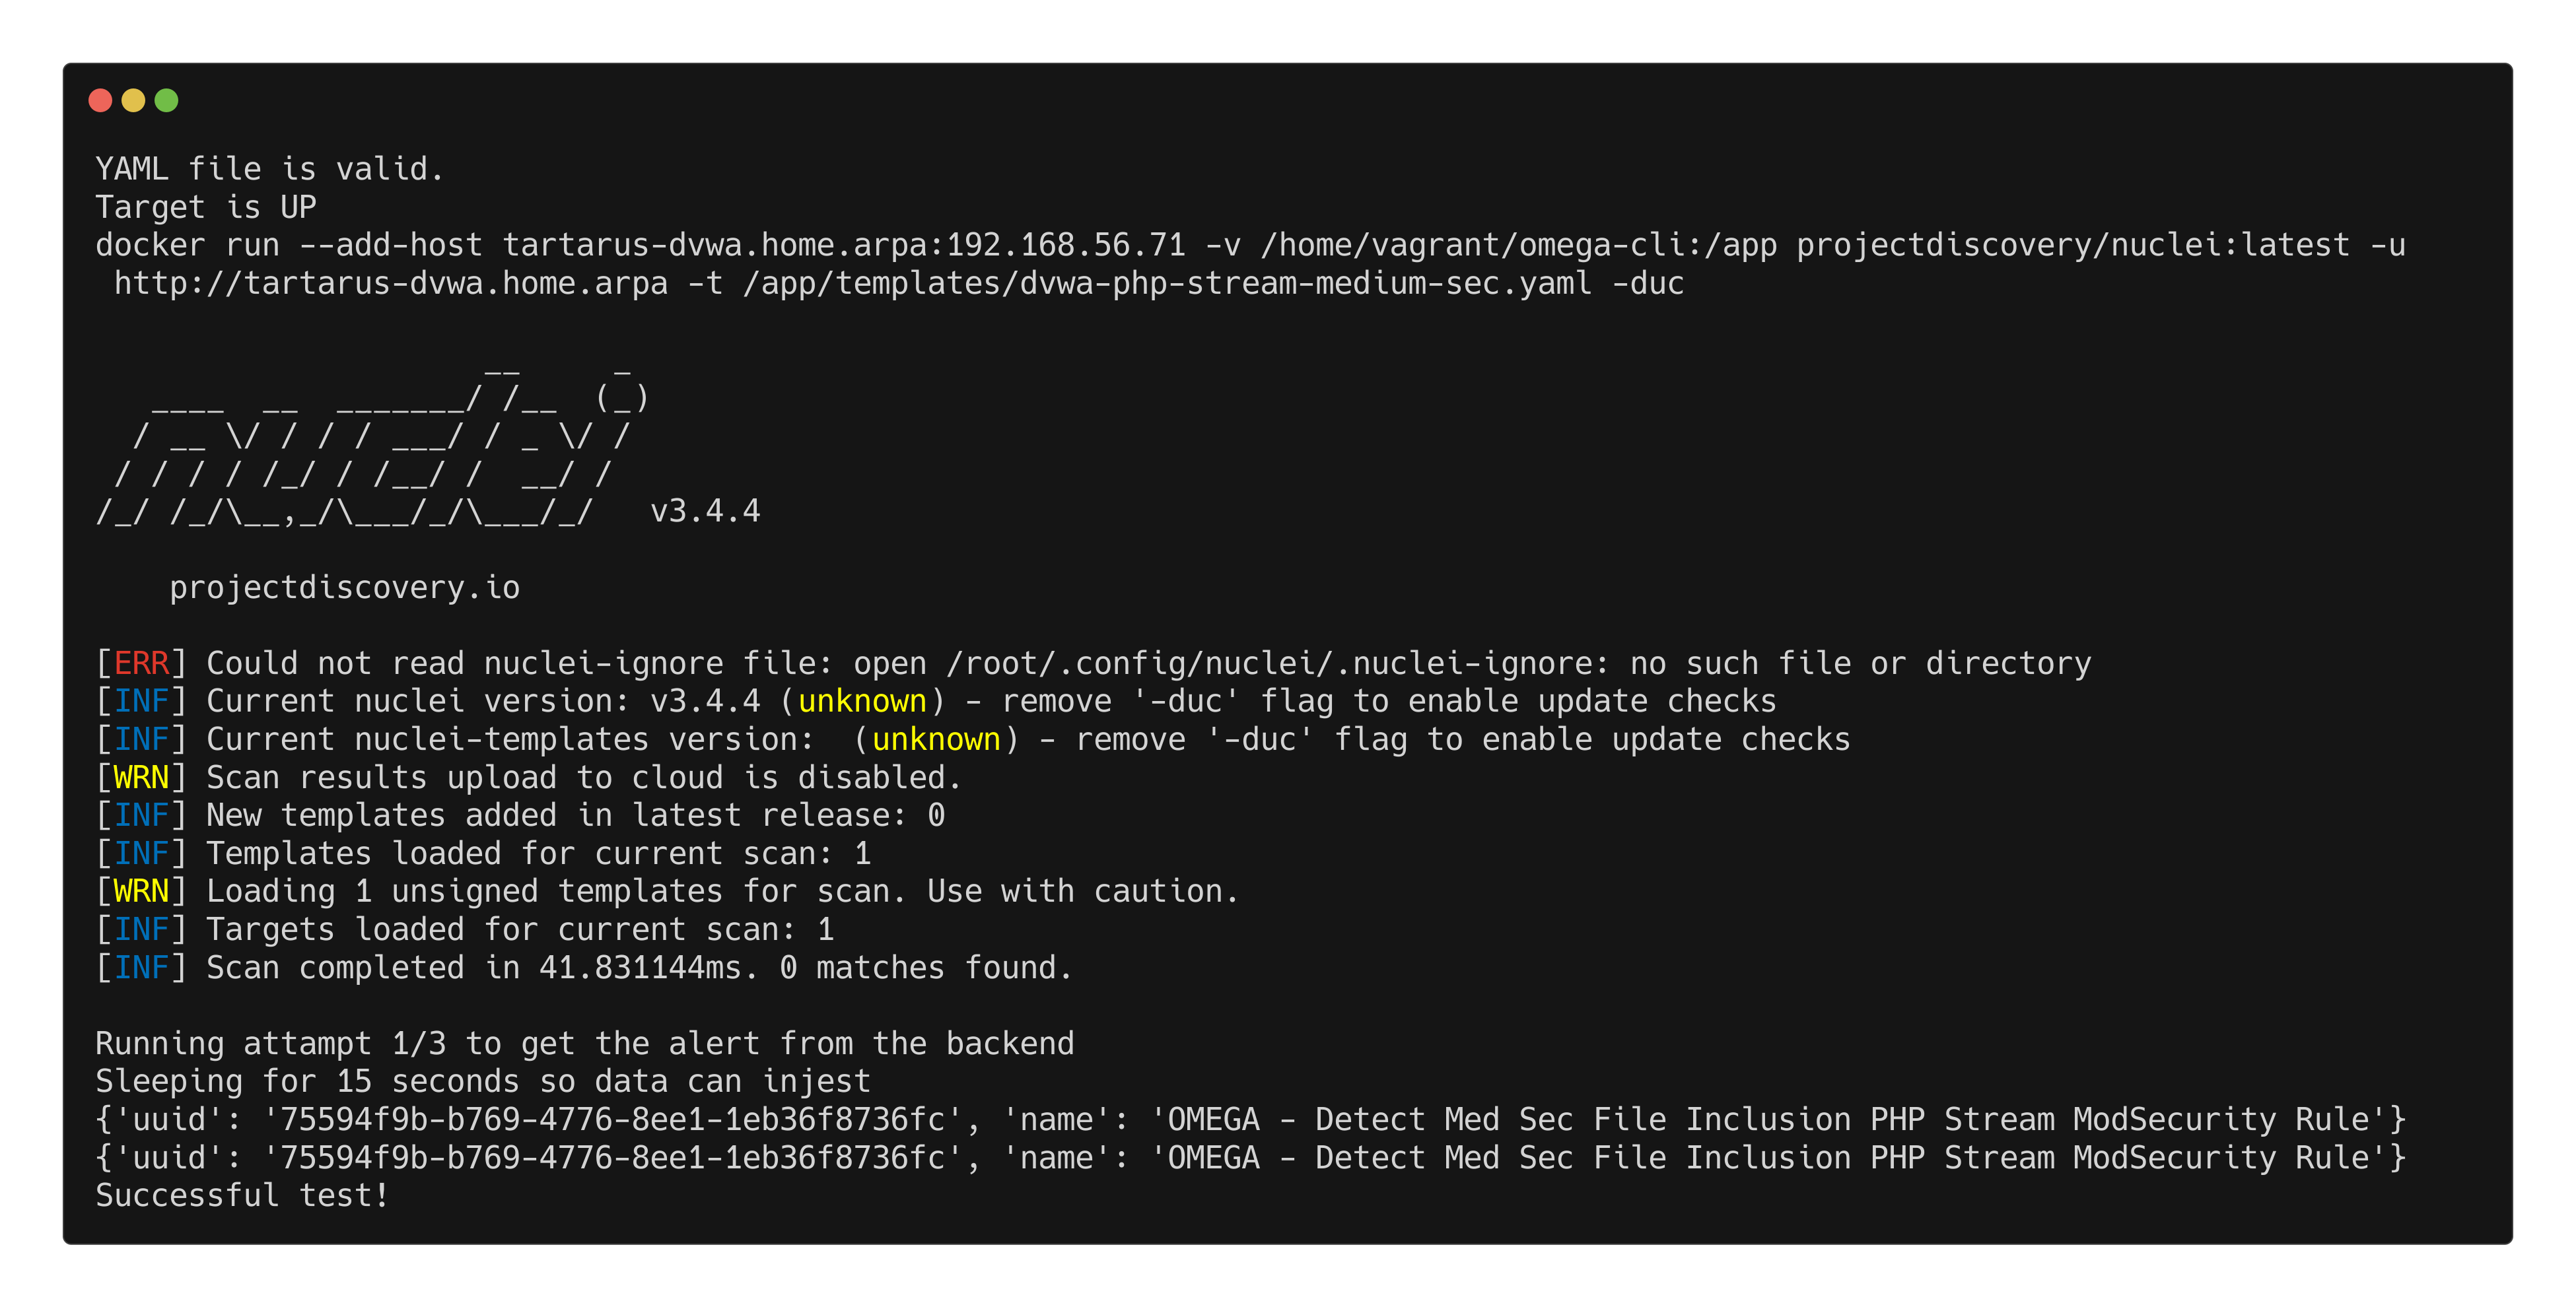Click the 'Successful test!' line
2576x1307 pixels.
click(242, 1195)
